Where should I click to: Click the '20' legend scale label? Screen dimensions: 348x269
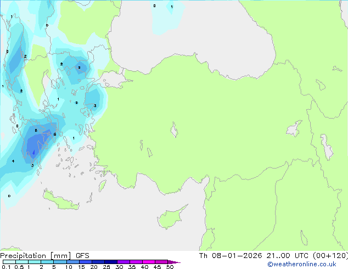94,267
